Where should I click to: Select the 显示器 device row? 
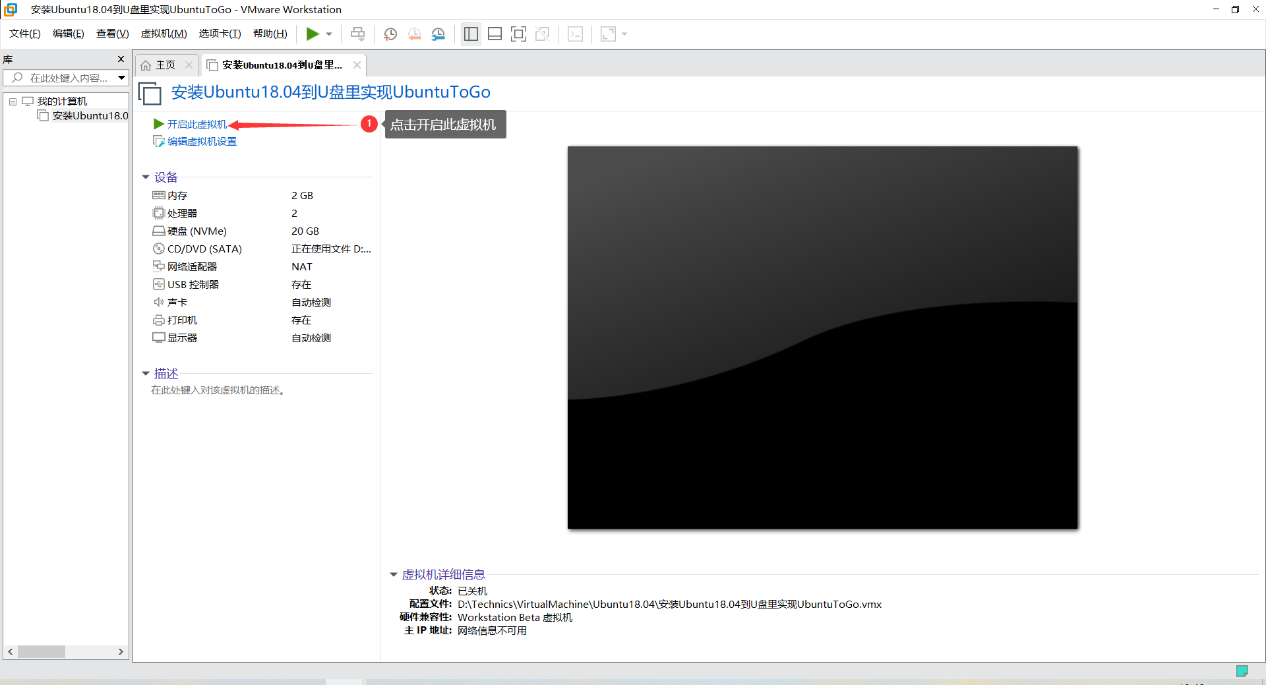coord(262,338)
